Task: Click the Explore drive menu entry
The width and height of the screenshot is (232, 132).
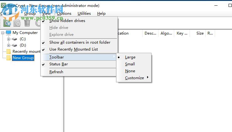Action: pyautogui.click(x=79, y=35)
